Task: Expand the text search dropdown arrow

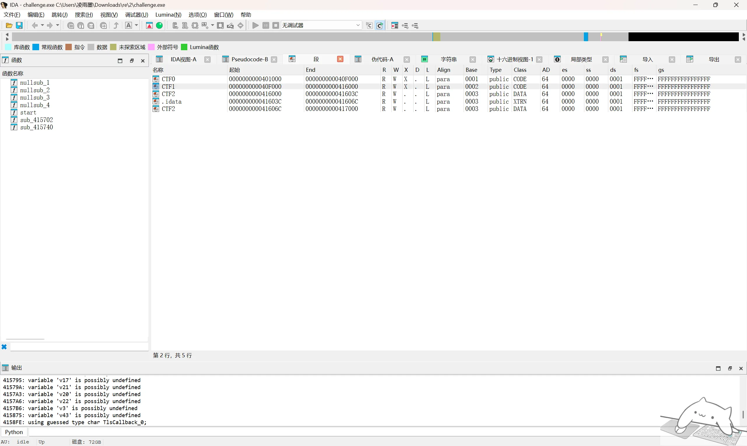Action: click(x=136, y=25)
